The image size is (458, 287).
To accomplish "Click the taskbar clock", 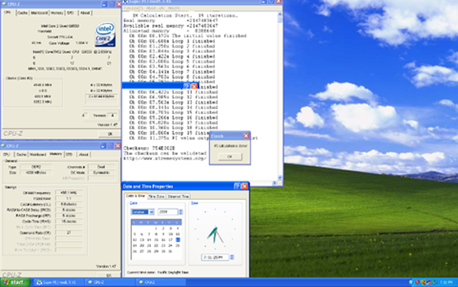I will pos(445,282).
